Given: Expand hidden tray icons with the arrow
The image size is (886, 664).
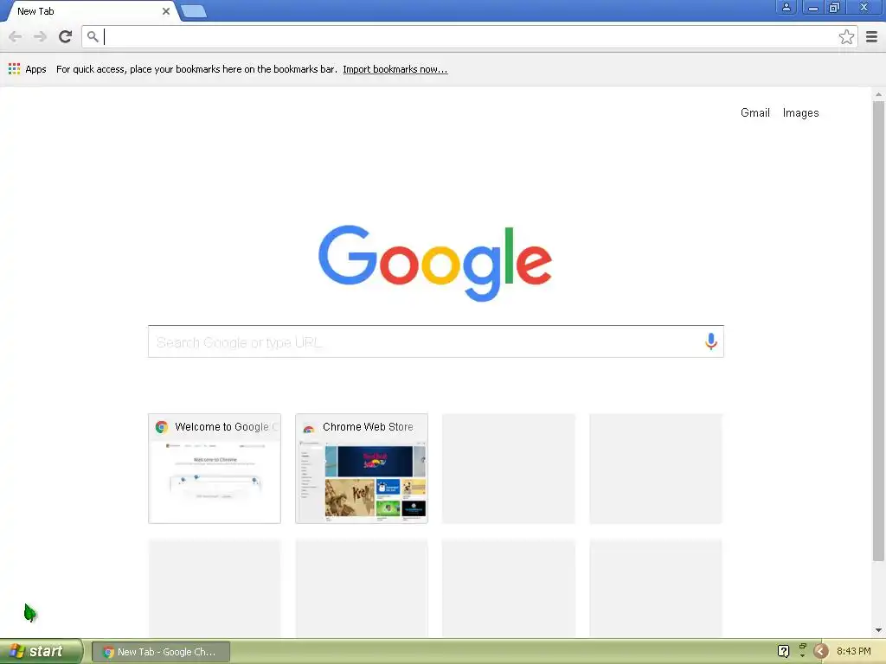Looking at the screenshot, I should [x=820, y=651].
